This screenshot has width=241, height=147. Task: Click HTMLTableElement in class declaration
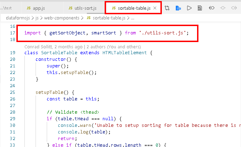(125, 53)
